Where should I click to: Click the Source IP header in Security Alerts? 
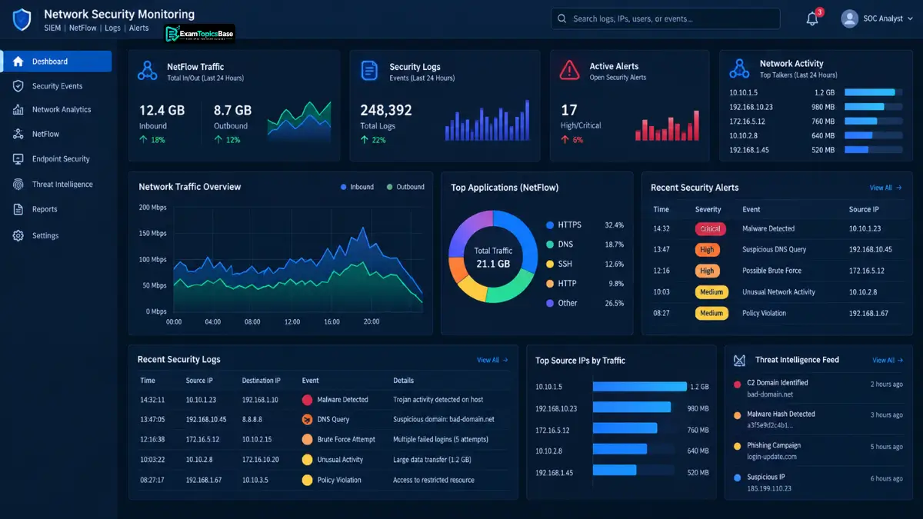[x=864, y=209]
